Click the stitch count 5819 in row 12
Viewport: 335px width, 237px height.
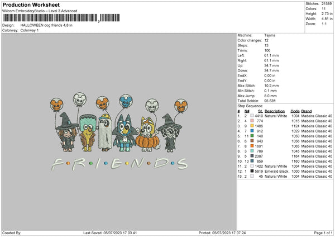coord(259,172)
